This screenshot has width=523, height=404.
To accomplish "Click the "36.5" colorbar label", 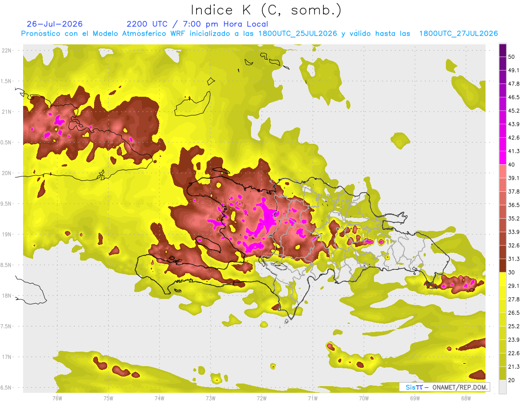I will pos(514,205).
